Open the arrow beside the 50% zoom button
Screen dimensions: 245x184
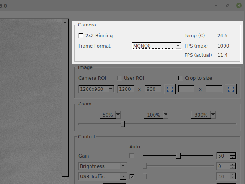tap(118, 115)
